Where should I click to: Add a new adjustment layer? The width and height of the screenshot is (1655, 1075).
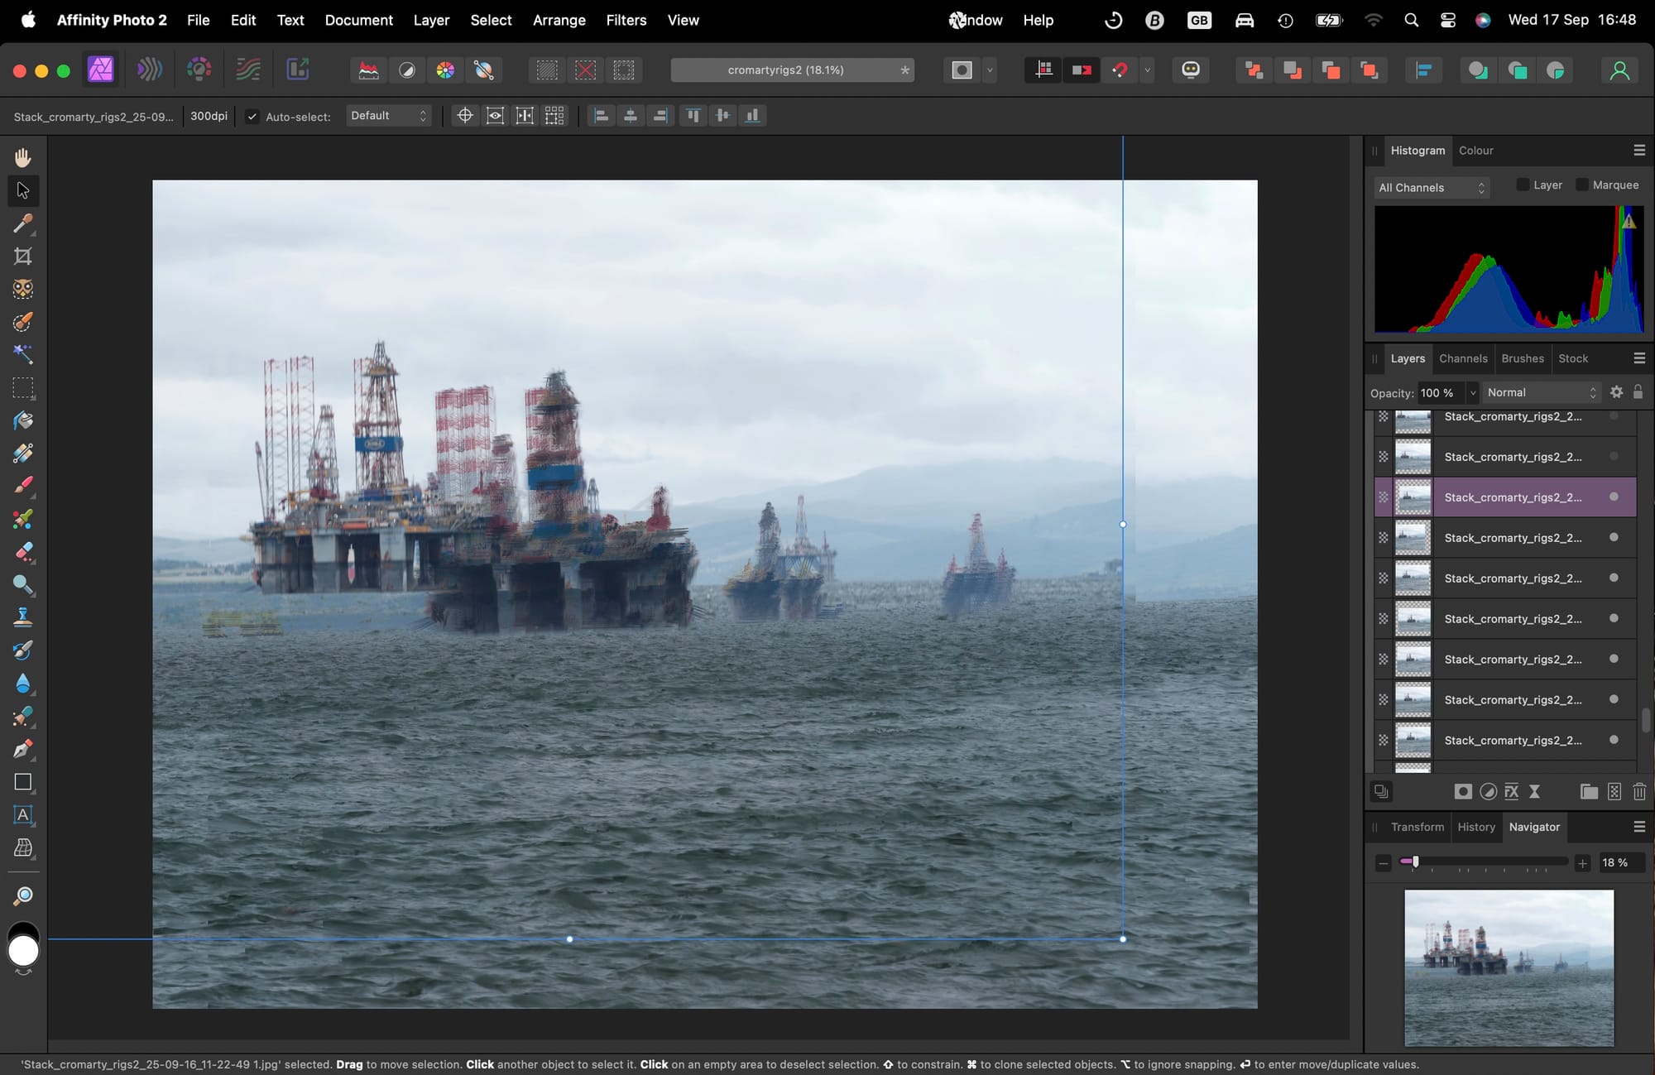tap(1489, 792)
